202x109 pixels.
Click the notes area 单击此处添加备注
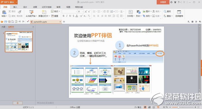point(45,103)
